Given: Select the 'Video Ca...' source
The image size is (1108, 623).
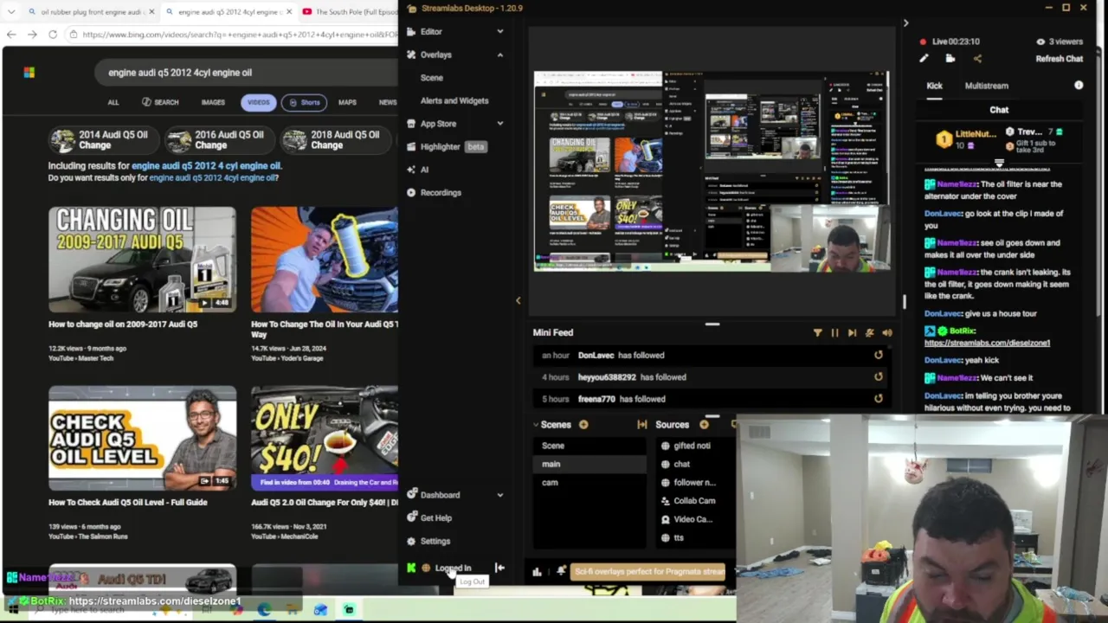Looking at the screenshot, I should tap(692, 519).
